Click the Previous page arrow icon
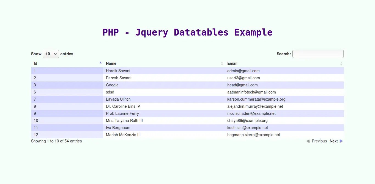 (308, 141)
